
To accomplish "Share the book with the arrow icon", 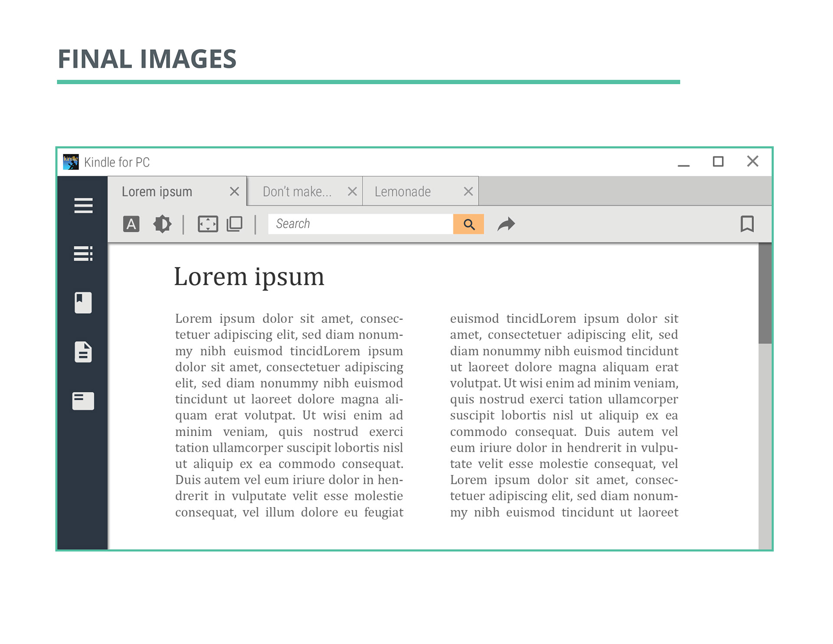I will click(x=506, y=224).
